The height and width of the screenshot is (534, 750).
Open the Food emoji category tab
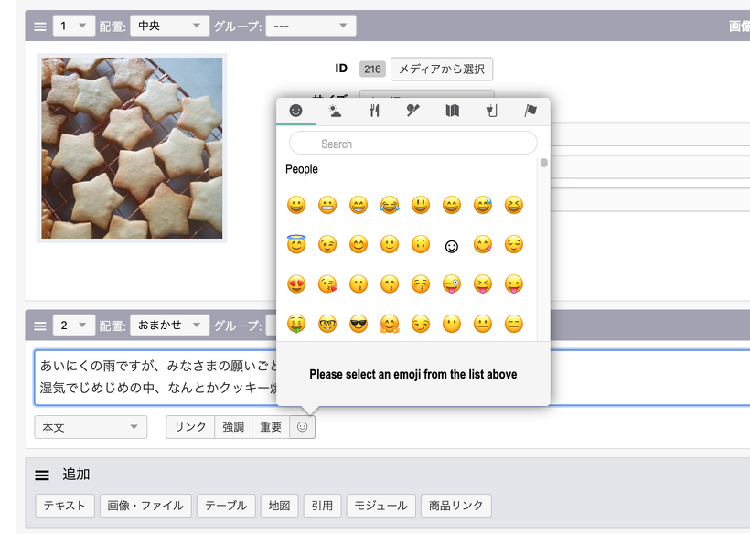click(374, 112)
